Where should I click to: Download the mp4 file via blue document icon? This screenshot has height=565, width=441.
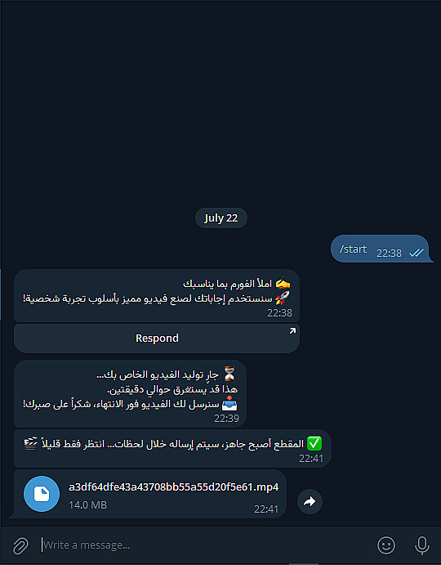pyautogui.click(x=42, y=494)
